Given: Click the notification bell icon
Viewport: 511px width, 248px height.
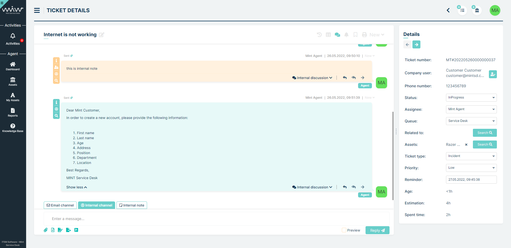Looking at the screenshot, I should pos(346,35).
